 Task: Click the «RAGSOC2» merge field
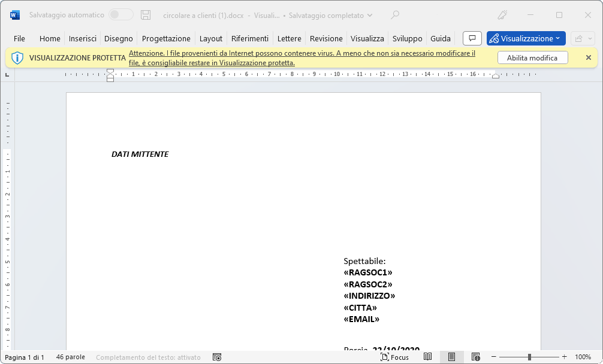click(x=368, y=284)
